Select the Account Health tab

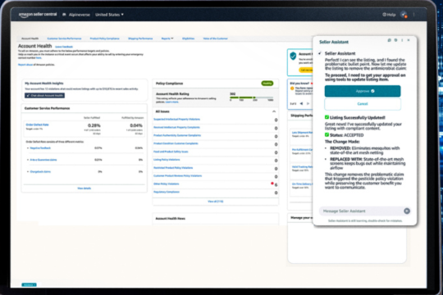[30, 39]
